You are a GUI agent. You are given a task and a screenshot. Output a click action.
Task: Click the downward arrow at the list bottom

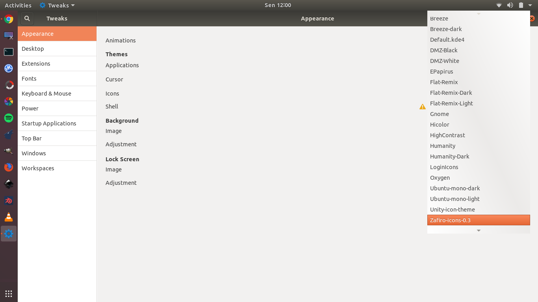point(479,230)
